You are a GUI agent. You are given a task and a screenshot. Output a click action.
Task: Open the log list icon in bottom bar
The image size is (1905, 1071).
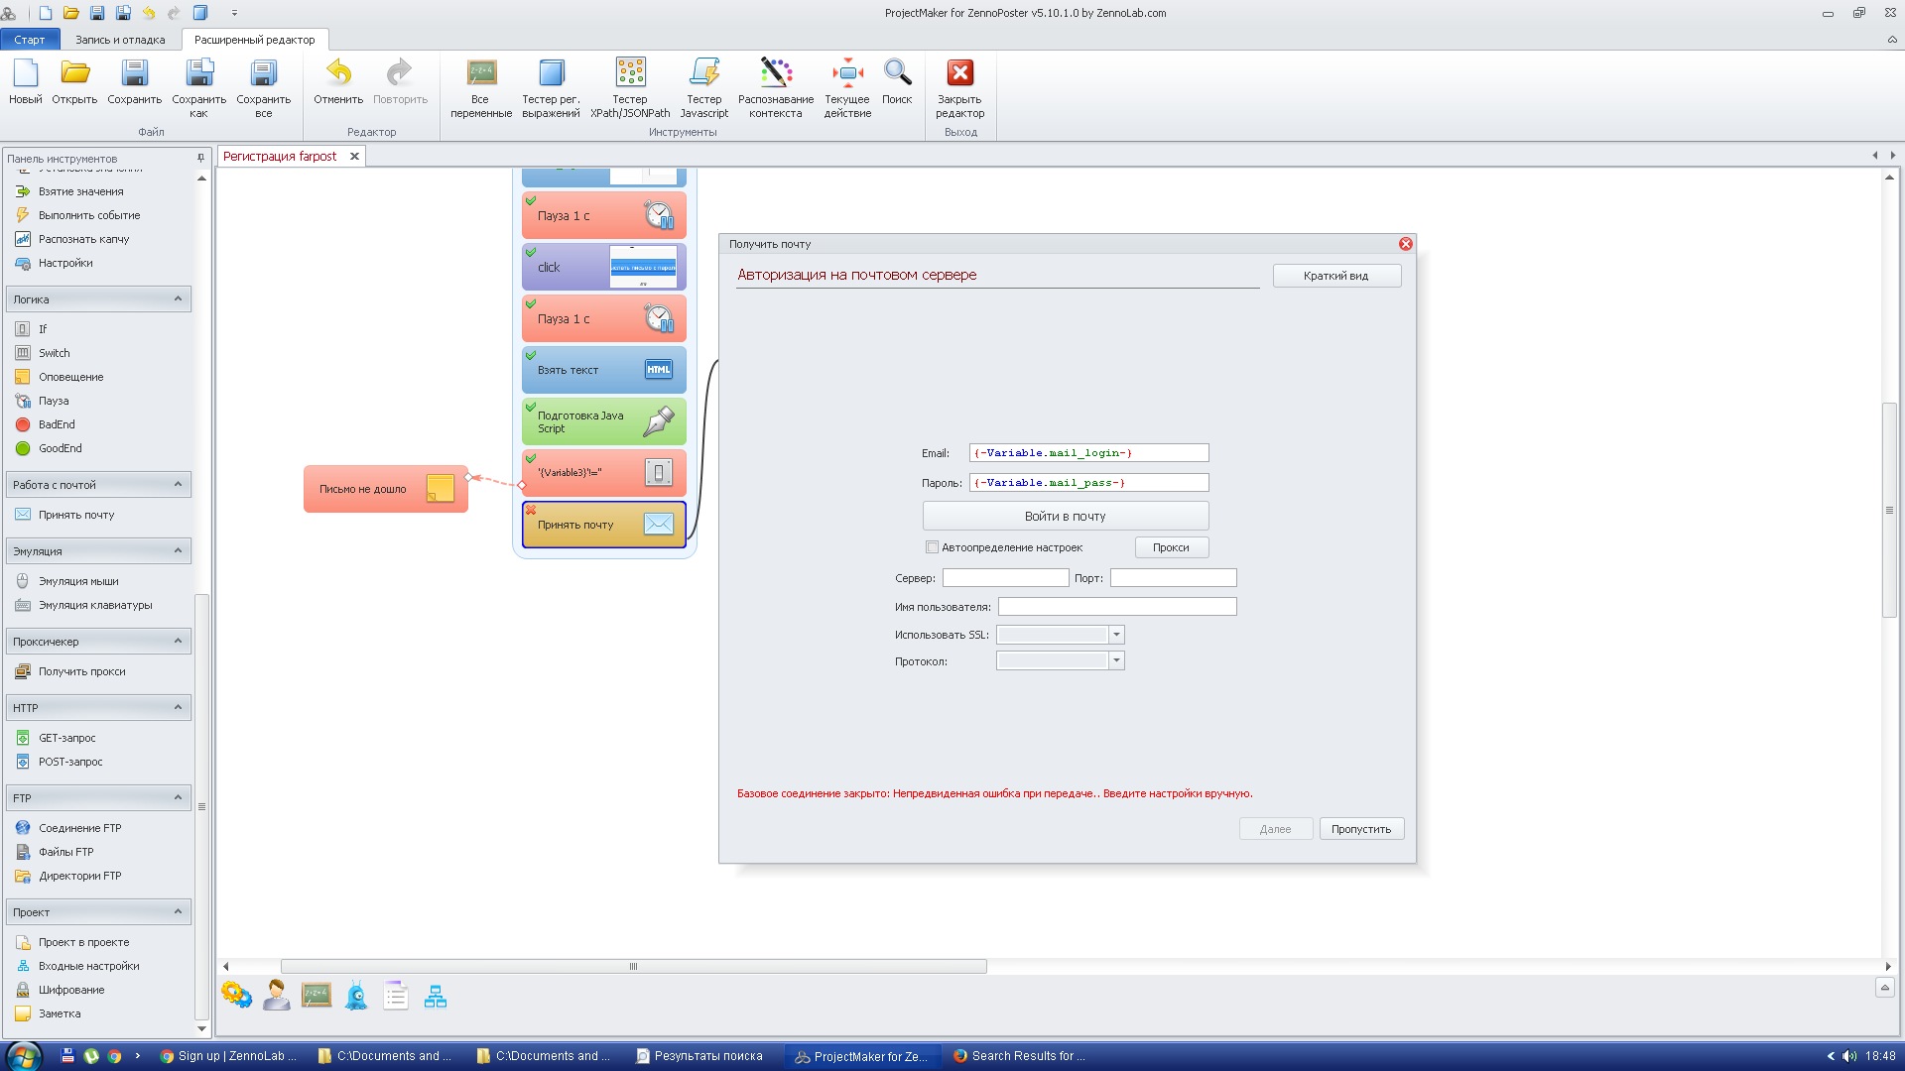396,995
